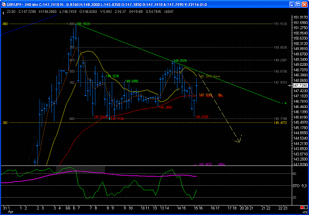
Task: Click the S:54.7945 value in the header
Action: pos(154,12)
